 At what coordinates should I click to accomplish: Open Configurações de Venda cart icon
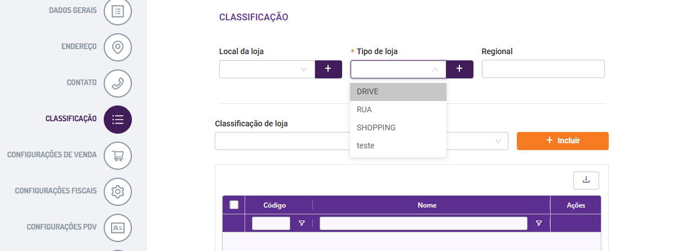coord(118,156)
